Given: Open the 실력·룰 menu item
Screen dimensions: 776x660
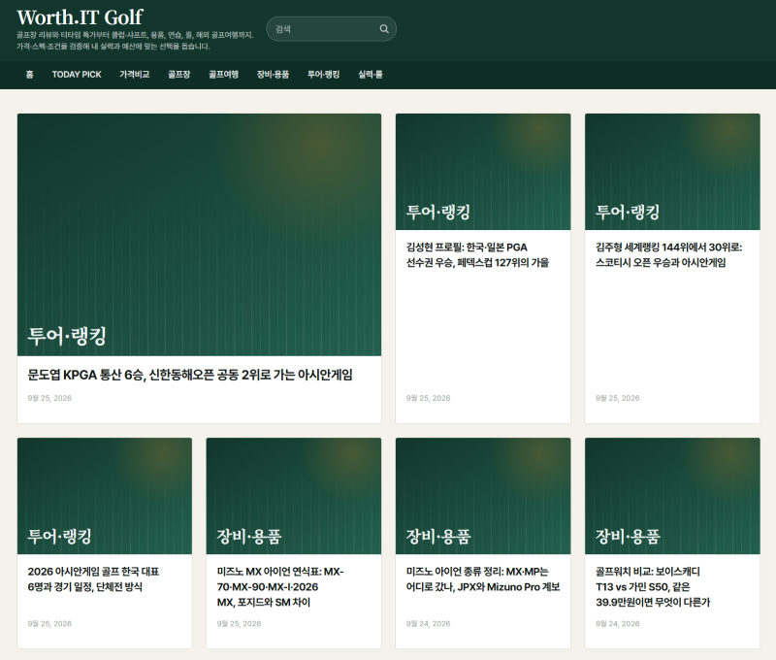Looking at the screenshot, I should (371, 75).
